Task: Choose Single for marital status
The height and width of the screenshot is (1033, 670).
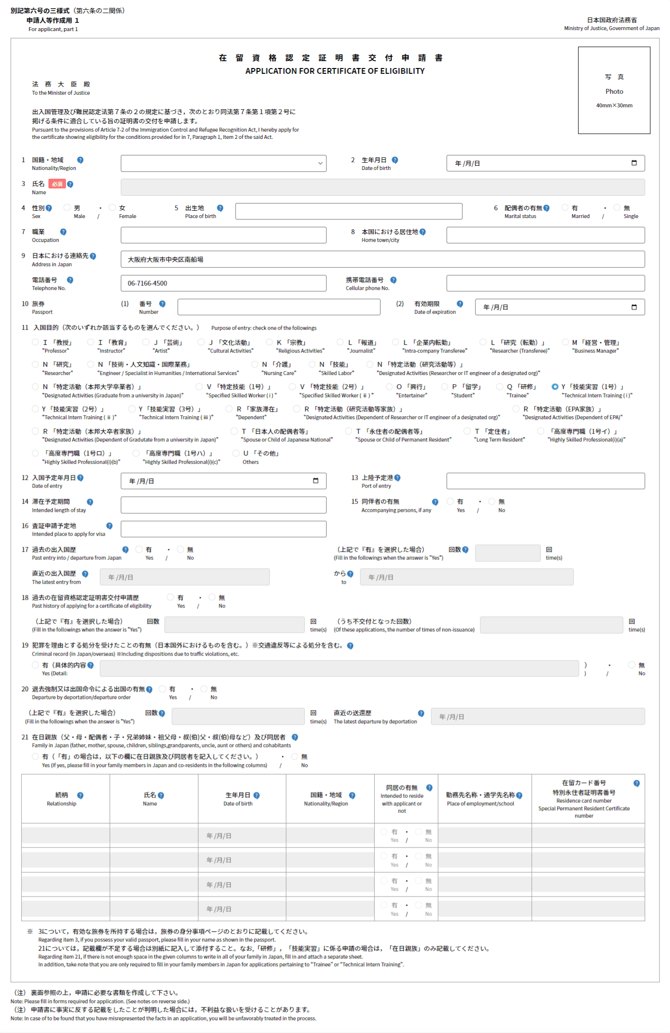Action: click(617, 208)
